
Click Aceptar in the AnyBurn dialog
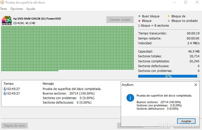(186, 121)
